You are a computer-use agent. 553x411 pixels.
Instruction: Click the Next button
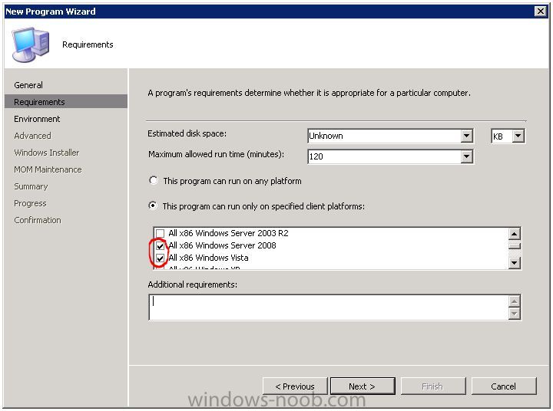(x=363, y=386)
